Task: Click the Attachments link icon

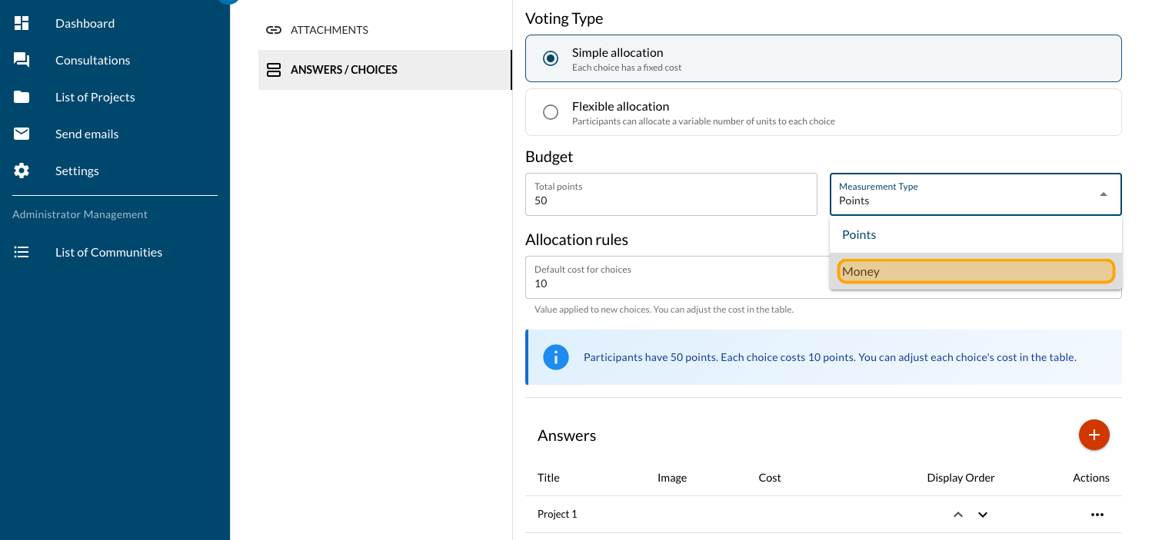Action: 273,30
